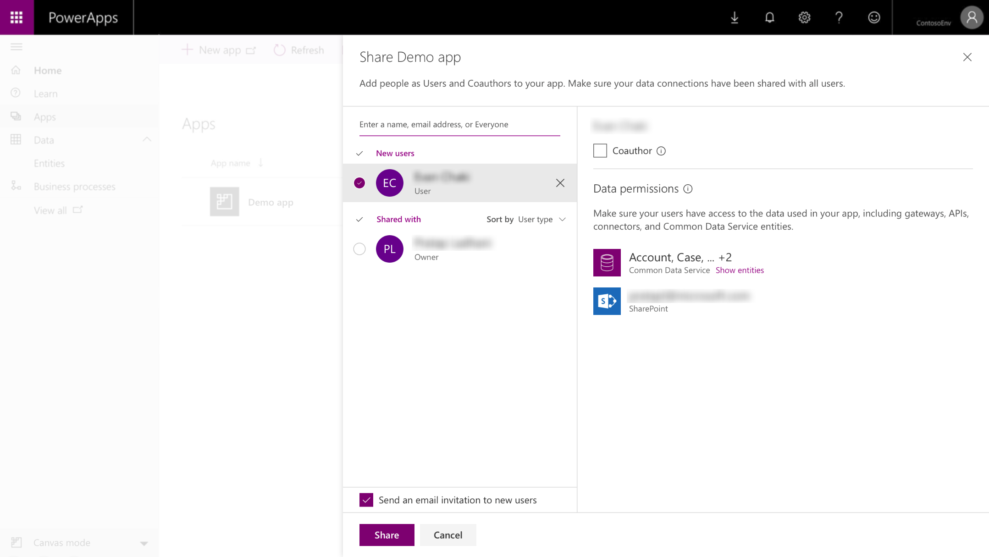This screenshot has width=989, height=557.
Task: Click the help question mark icon
Action: [839, 17]
